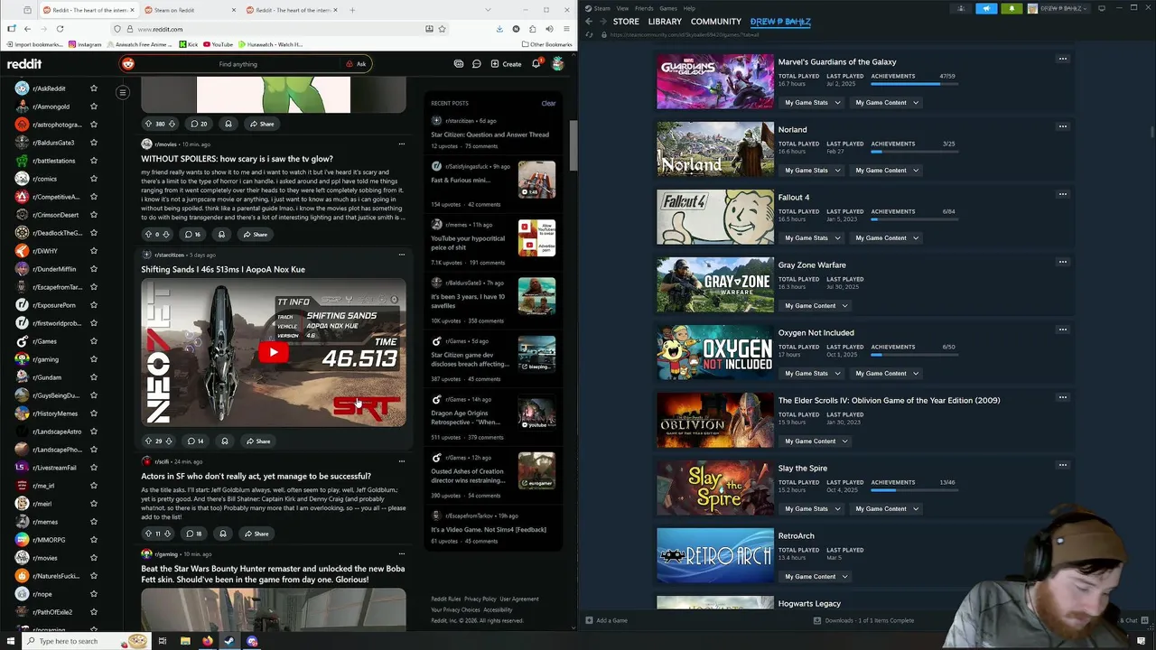Screen dimensions: 1156x650
Task: Open the Kick bookmark
Action: click(x=188, y=44)
